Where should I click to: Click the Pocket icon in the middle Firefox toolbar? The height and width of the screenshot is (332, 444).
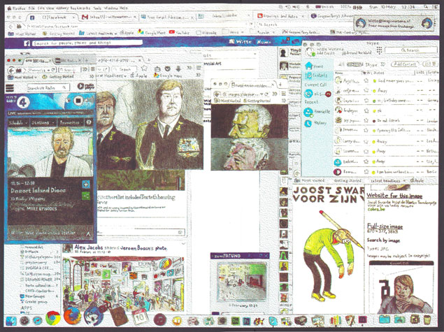(x=168, y=68)
